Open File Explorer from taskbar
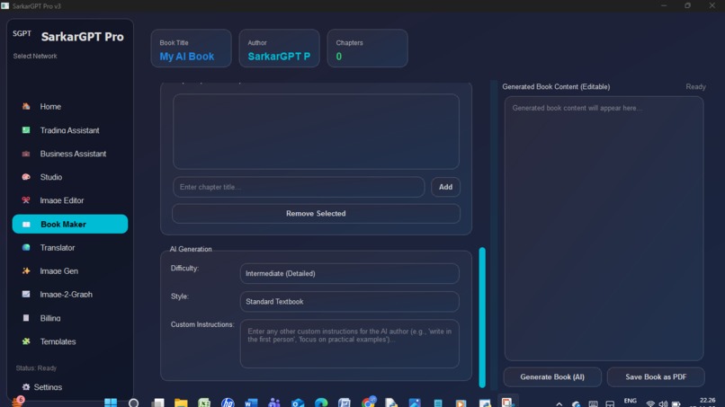The width and height of the screenshot is (725, 407). [x=181, y=403]
